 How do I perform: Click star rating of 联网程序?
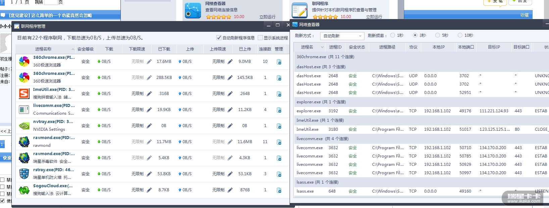(x=325, y=17)
